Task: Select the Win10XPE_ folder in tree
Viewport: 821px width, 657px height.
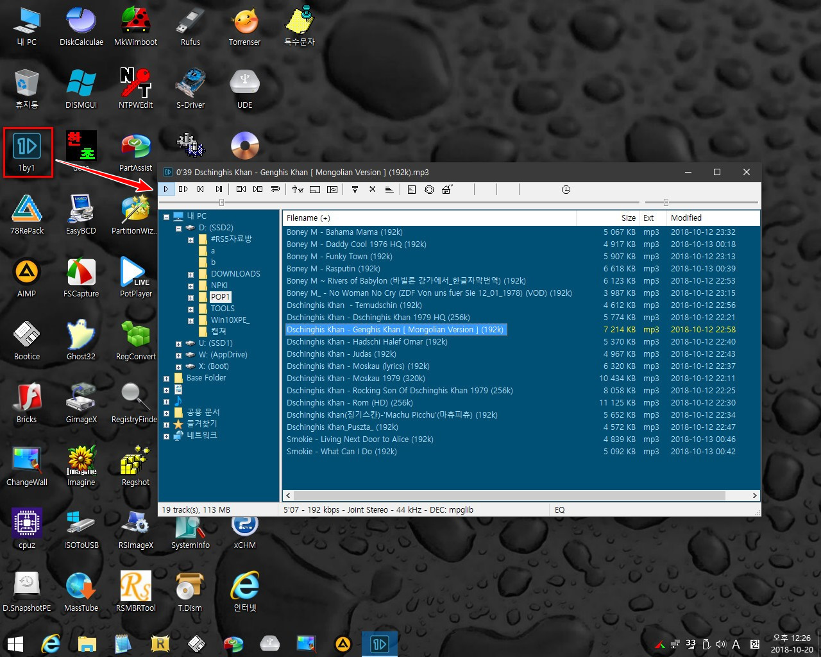Action: pyautogui.click(x=230, y=320)
